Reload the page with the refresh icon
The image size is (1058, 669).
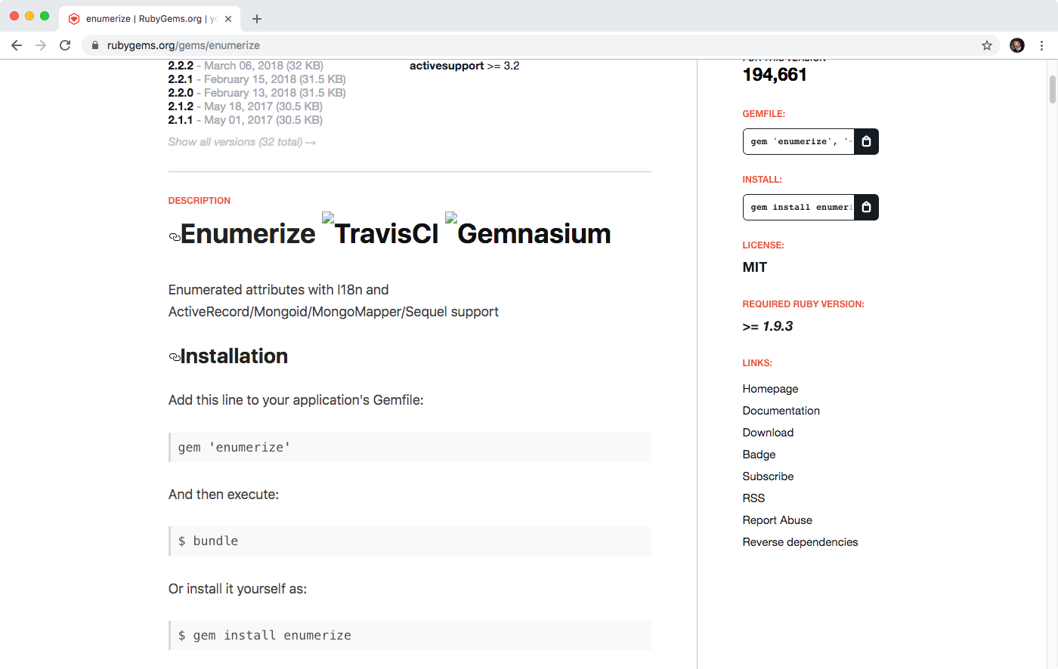[65, 45]
